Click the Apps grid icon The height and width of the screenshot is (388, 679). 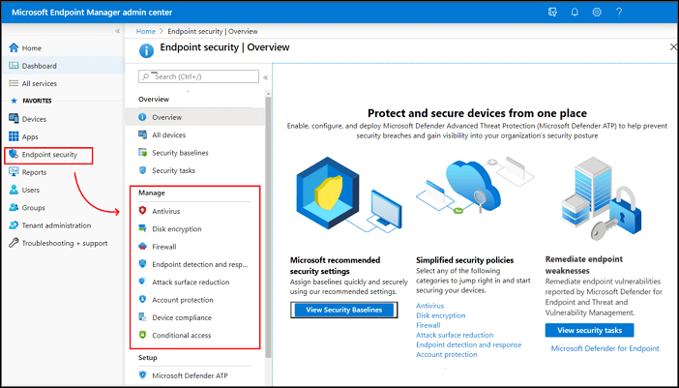coord(14,136)
